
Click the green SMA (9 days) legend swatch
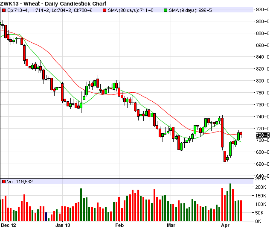pos(166,10)
